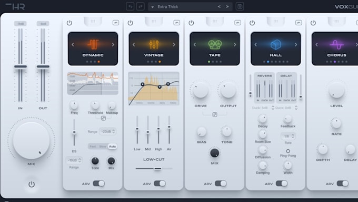Image resolution: width=358 pixels, height=202 pixels.
Task: Click the Vintage EQ sliders icon
Action: pos(154,44)
